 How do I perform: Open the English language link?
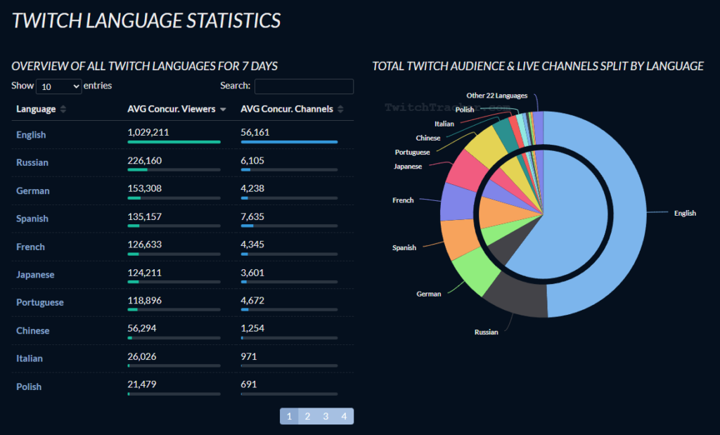click(31, 135)
